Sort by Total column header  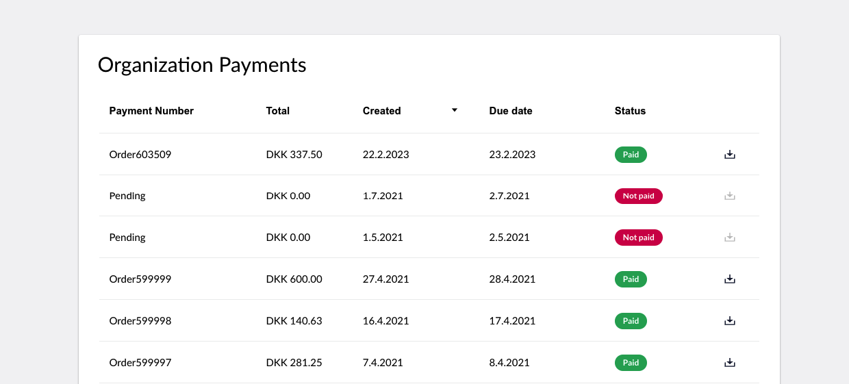(x=278, y=111)
